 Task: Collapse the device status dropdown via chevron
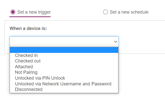116,42
